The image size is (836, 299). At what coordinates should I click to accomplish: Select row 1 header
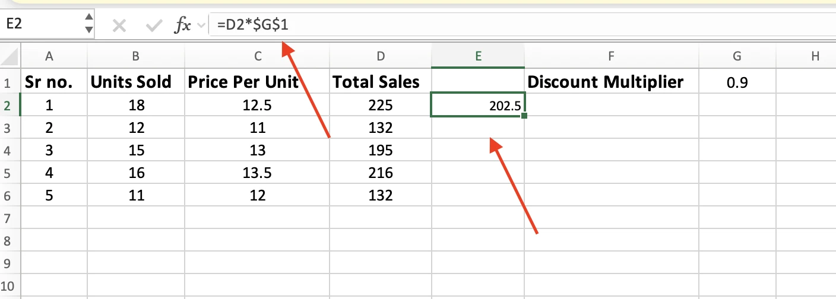[9, 82]
